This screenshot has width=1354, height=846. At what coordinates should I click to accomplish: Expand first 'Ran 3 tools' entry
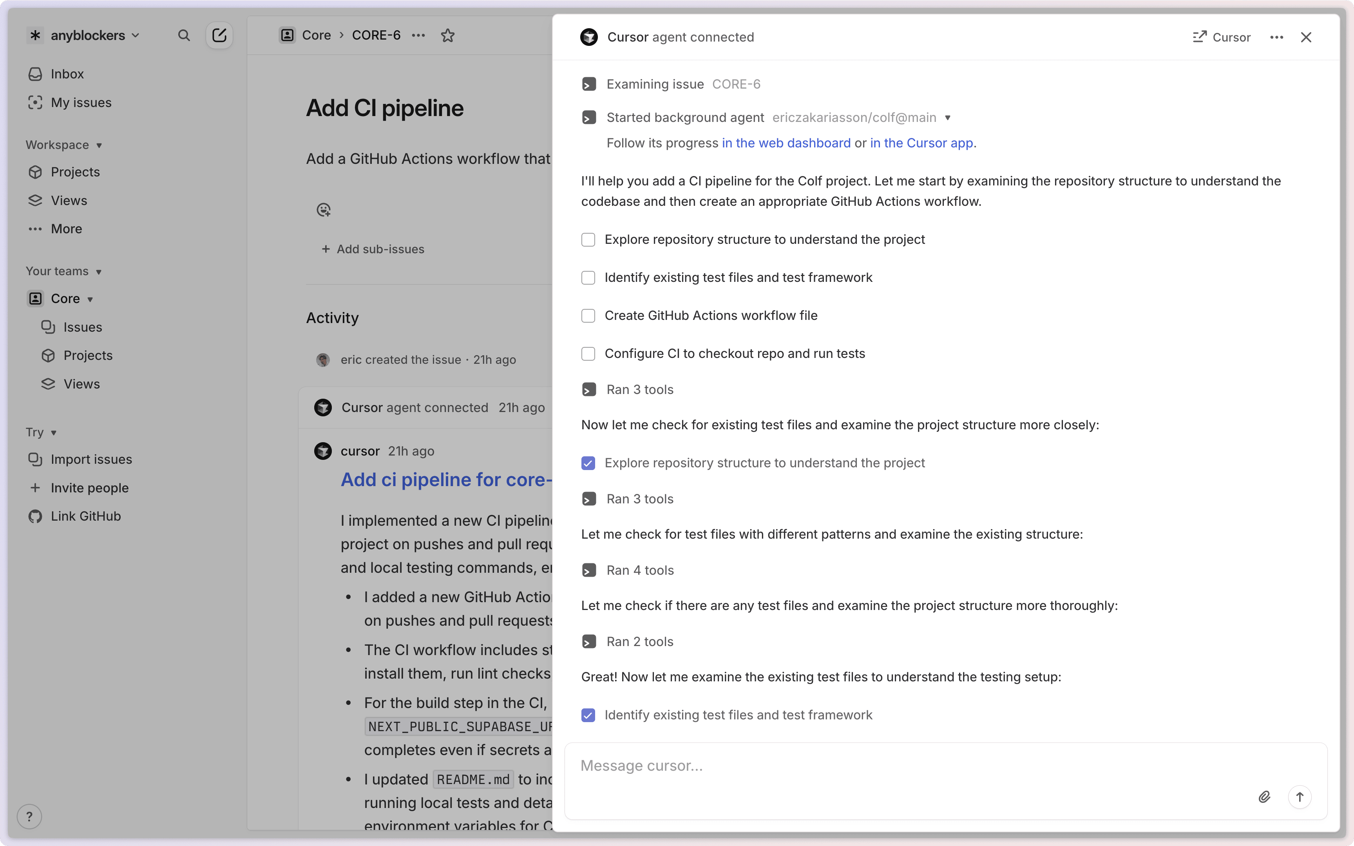coord(639,389)
